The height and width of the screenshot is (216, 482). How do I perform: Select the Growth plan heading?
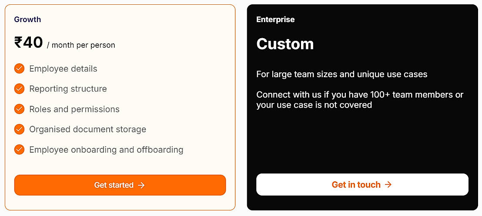(x=27, y=20)
